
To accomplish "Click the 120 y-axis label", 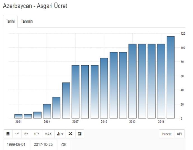I will coord(183,34).
